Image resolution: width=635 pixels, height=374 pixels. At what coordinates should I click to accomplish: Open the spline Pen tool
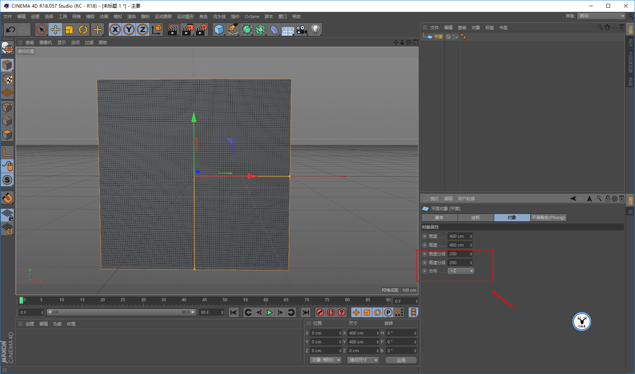coord(233,29)
